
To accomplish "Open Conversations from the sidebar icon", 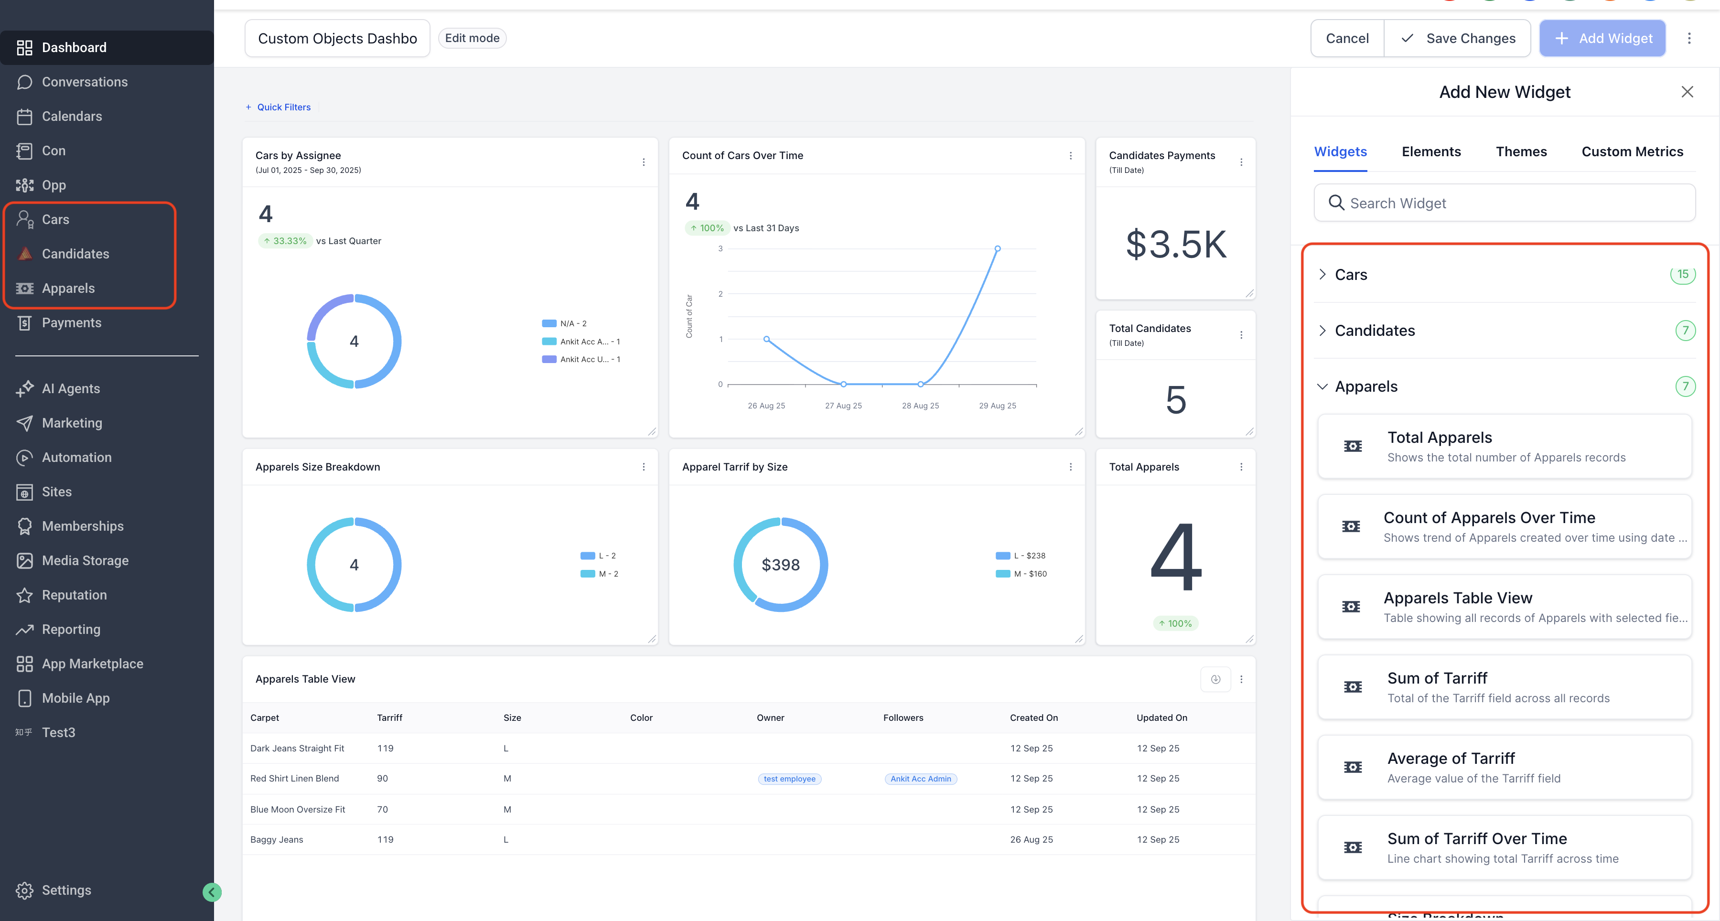I will pyautogui.click(x=25, y=82).
